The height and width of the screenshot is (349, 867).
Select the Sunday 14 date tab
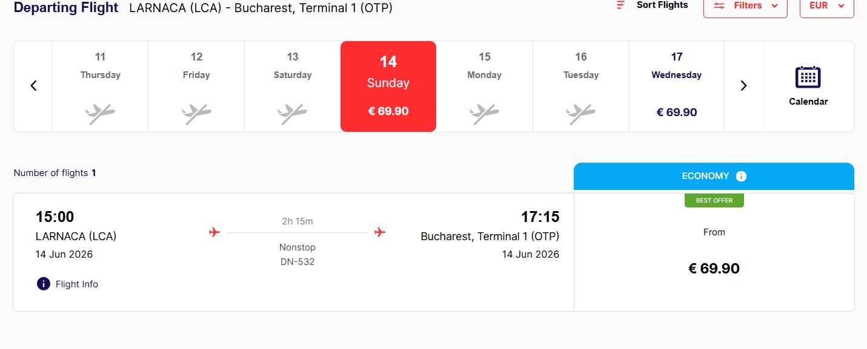(x=388, y=86)
